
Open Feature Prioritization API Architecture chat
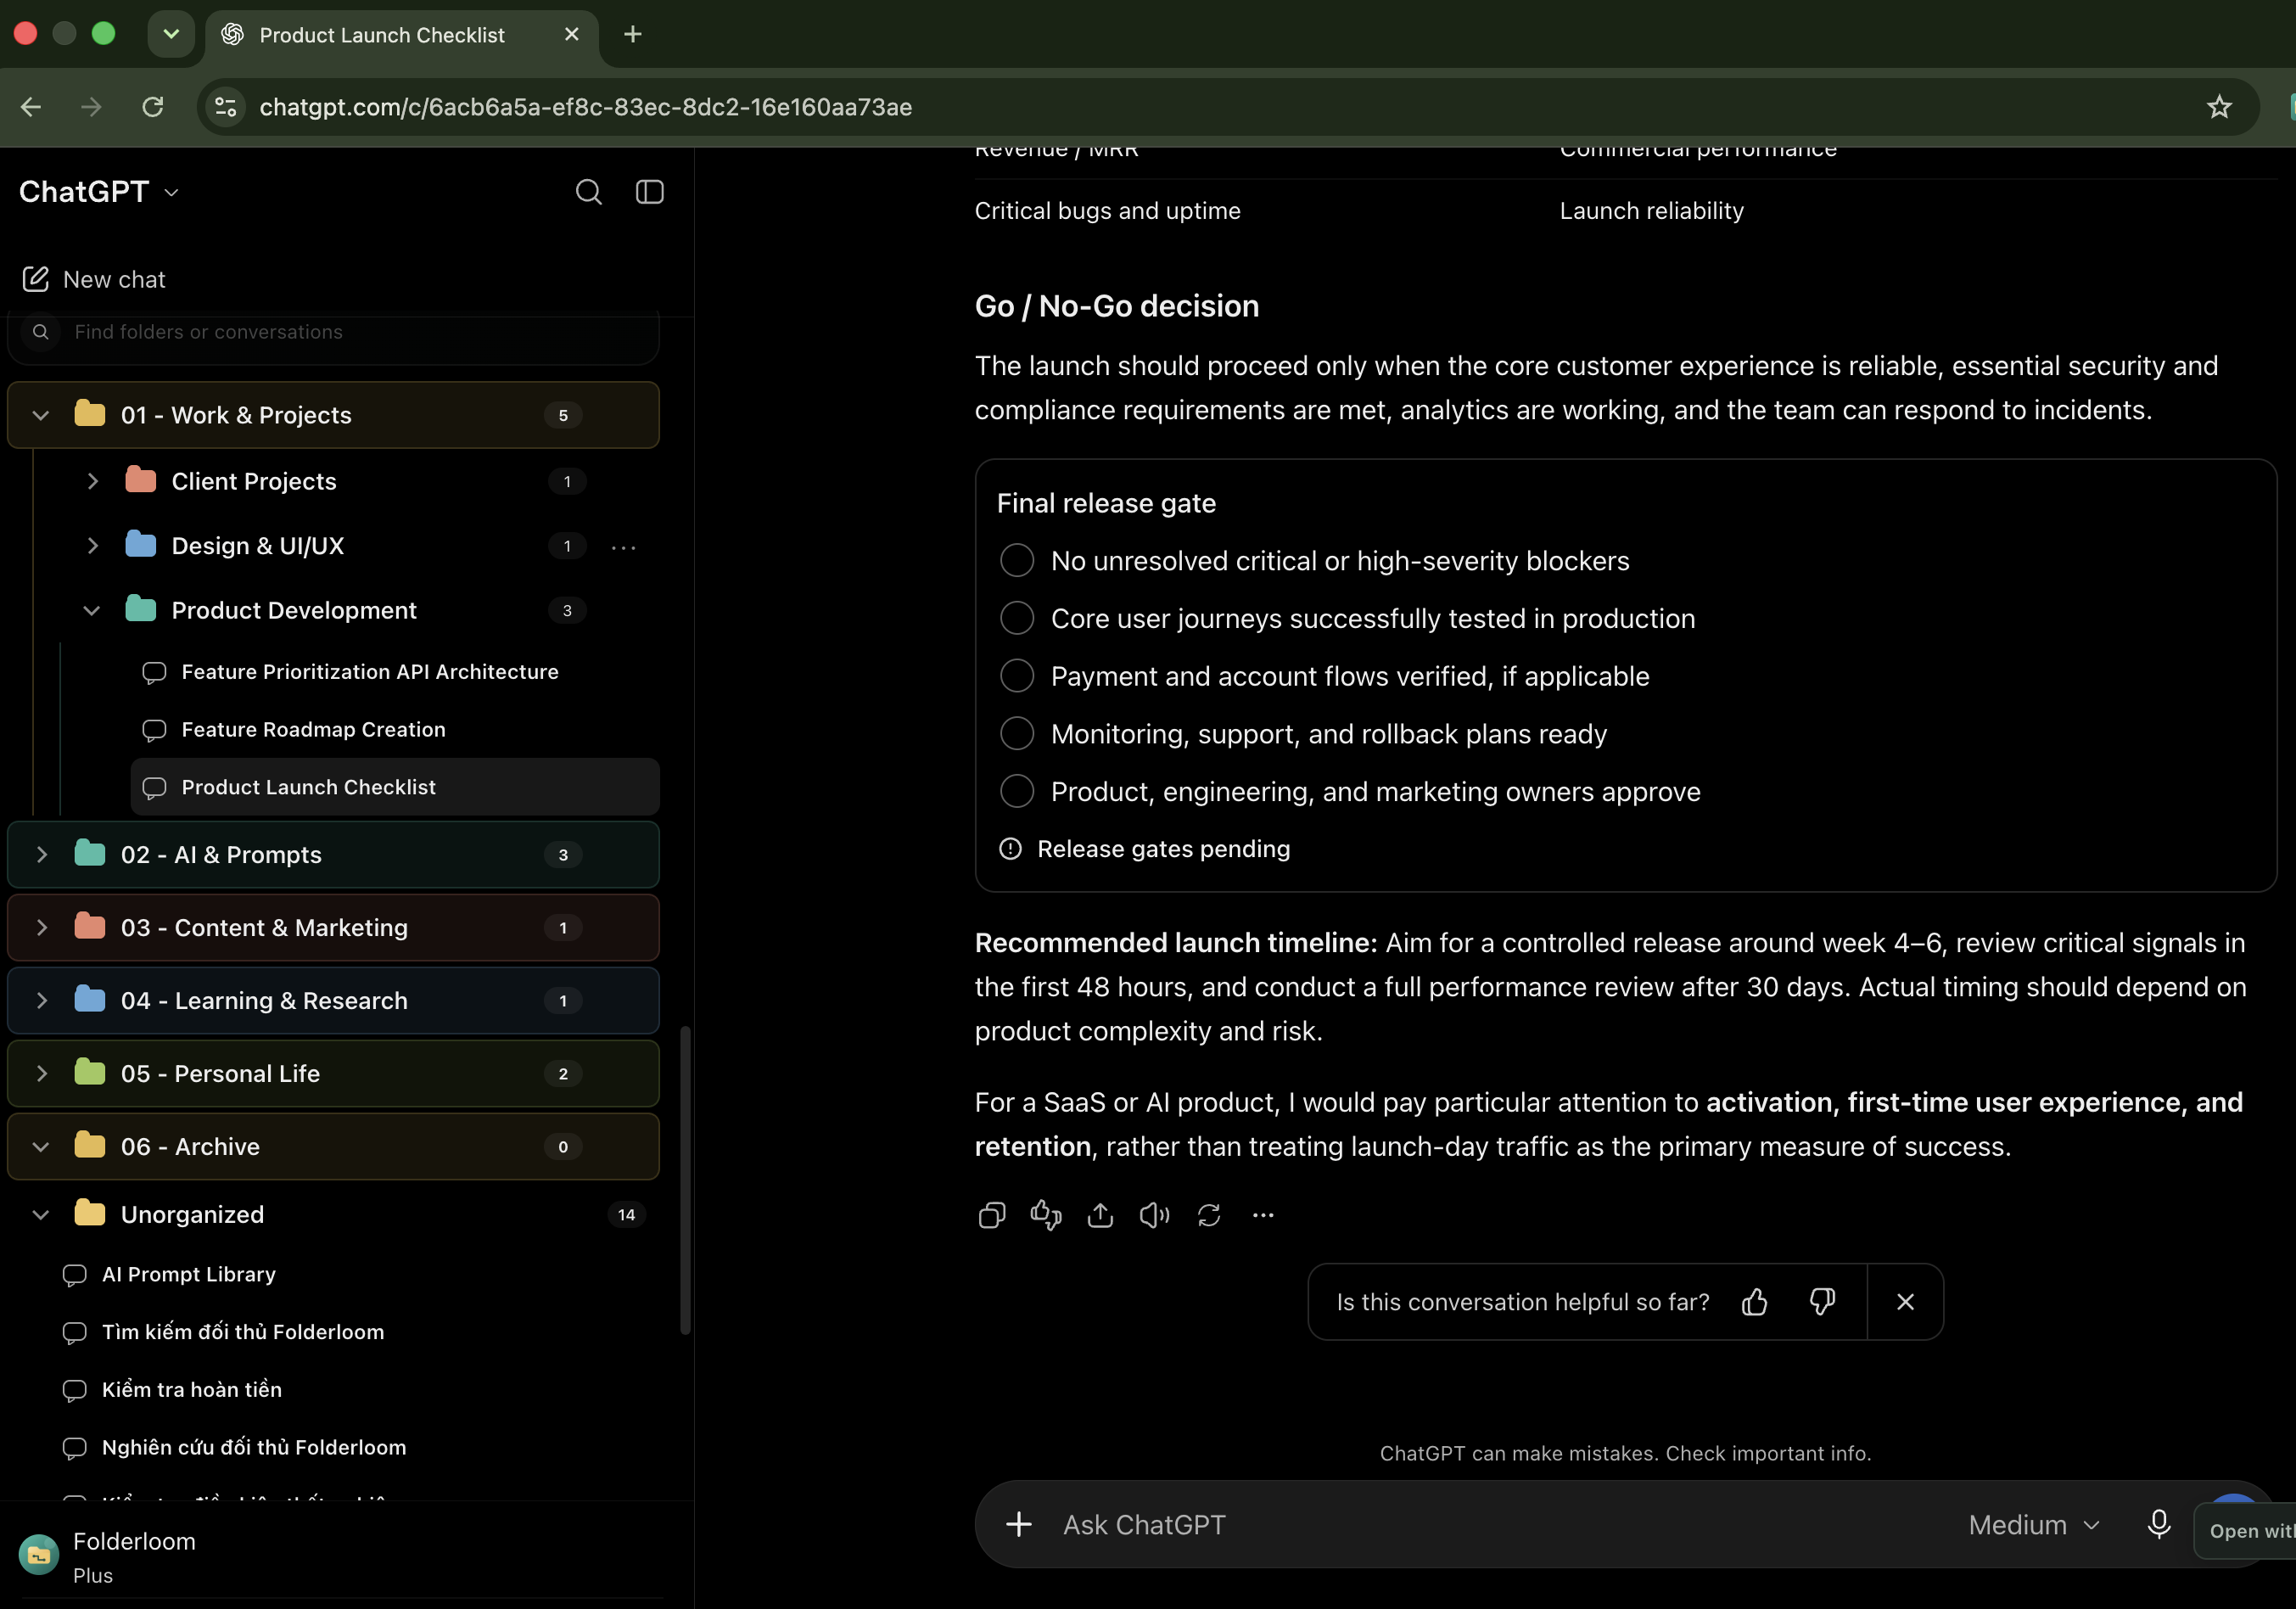click(x=395, y=672)
